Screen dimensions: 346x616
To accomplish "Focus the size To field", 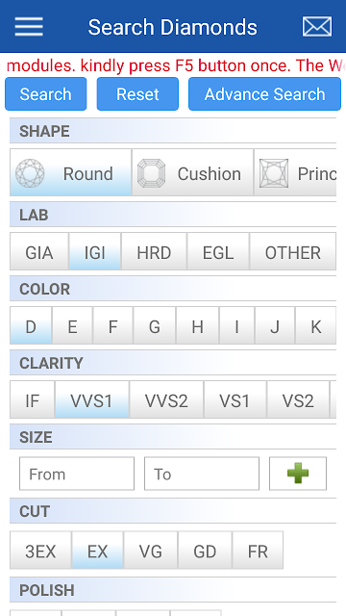I will 202,474.
